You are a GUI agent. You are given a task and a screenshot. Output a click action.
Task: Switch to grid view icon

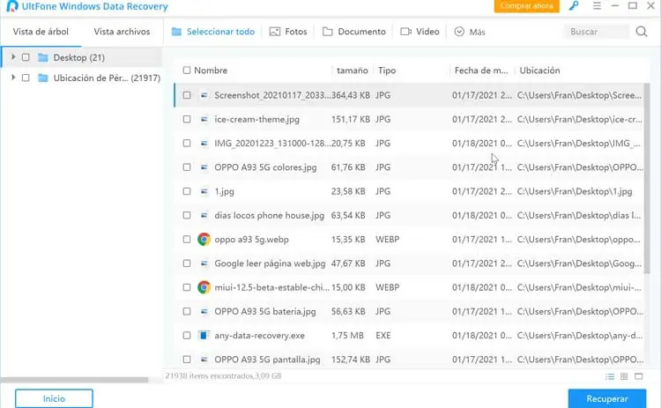(x=624, y=376)
